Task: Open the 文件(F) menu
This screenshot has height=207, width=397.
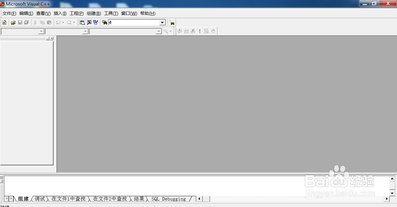Action: point(9,13)
